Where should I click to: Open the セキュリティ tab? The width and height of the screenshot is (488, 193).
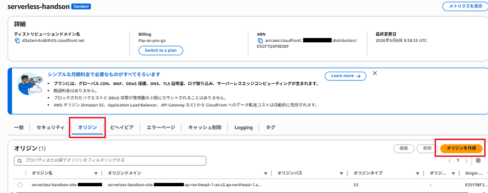coord(51,128)
